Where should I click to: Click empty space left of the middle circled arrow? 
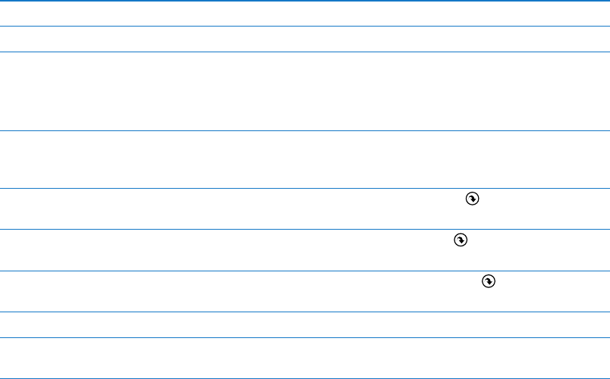227,250
